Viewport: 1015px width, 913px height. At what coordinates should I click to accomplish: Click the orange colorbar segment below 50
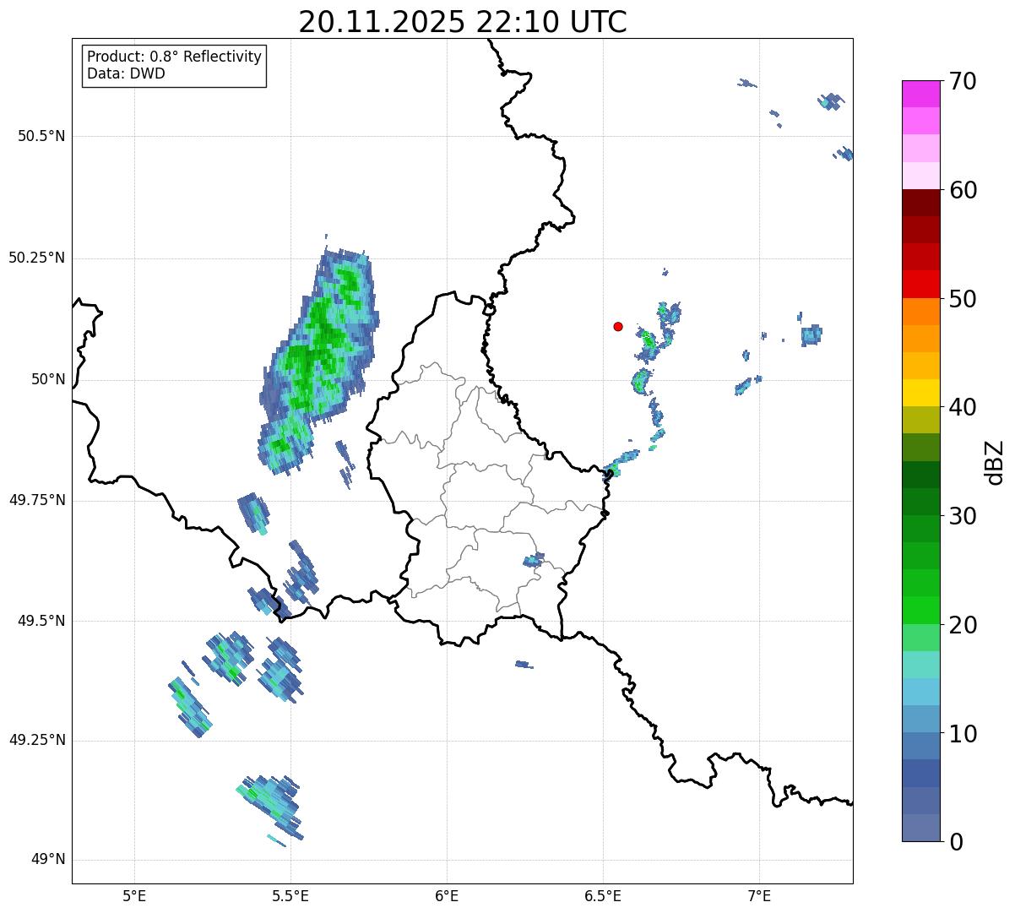point(921,312)
